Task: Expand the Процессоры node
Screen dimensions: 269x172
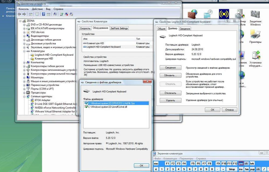Action: coord(24,93)
